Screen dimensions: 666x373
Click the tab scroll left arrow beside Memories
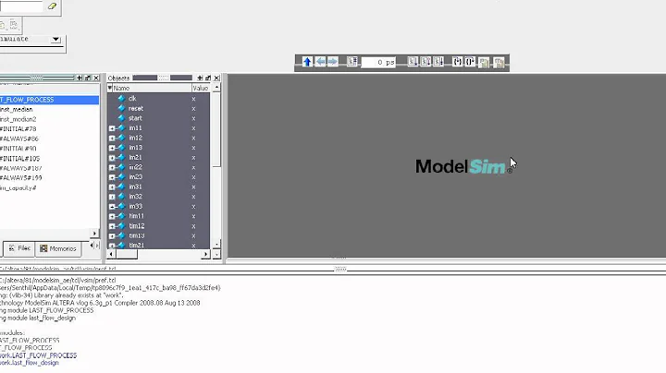(92, 246)
